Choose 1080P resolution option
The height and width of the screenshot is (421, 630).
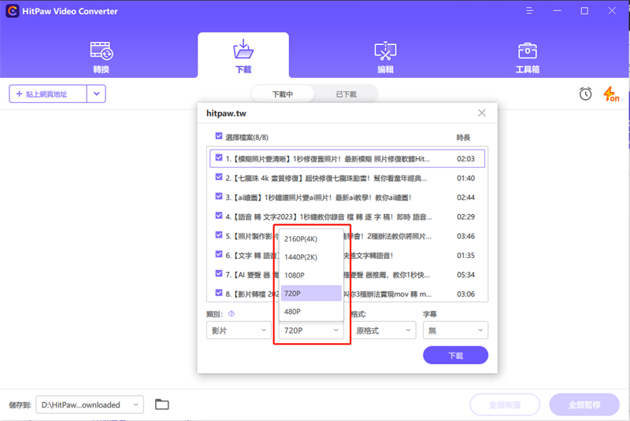tap(311, 275)
